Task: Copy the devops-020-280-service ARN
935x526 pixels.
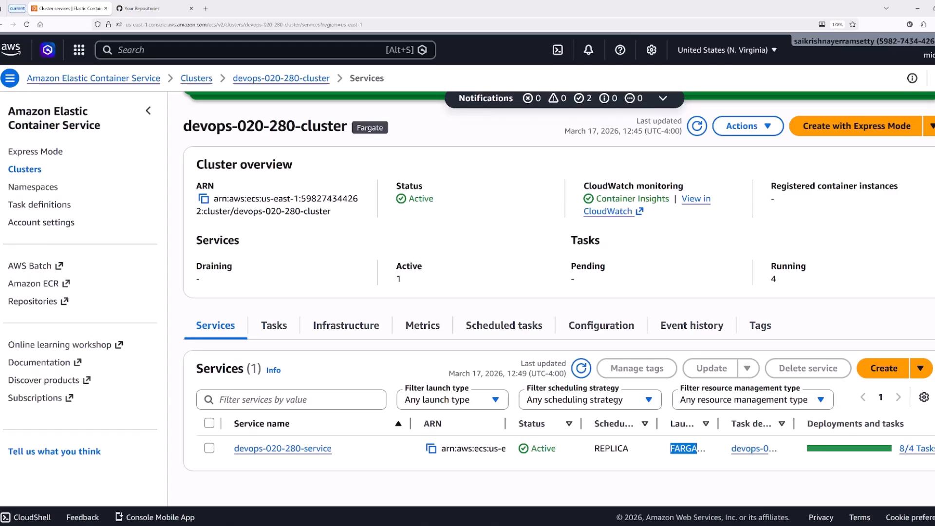Action: (x=431, y=449)
